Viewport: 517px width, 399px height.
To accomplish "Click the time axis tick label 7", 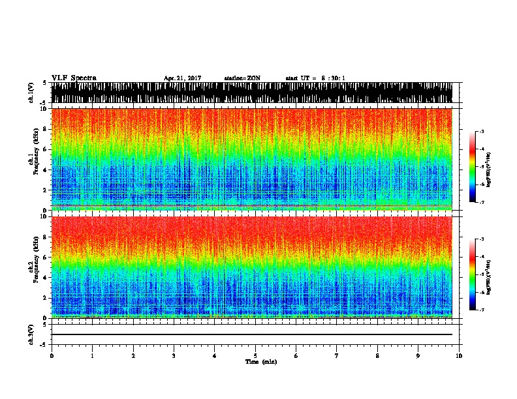I will 337,356.
